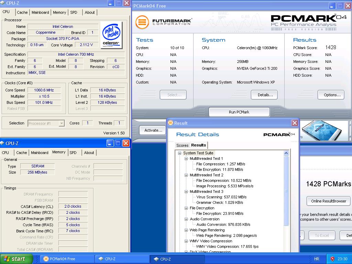Minimize the PCMark04 Free window

[x=332, y=5]
